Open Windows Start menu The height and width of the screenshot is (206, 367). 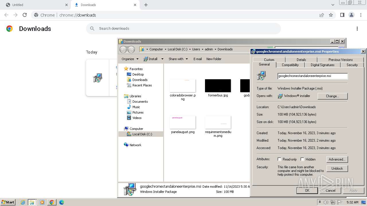pos(8,202)
